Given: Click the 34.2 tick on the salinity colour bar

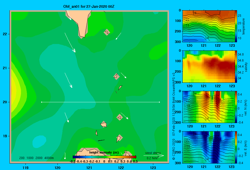Looking at the screenshot, I should point(240,72).
